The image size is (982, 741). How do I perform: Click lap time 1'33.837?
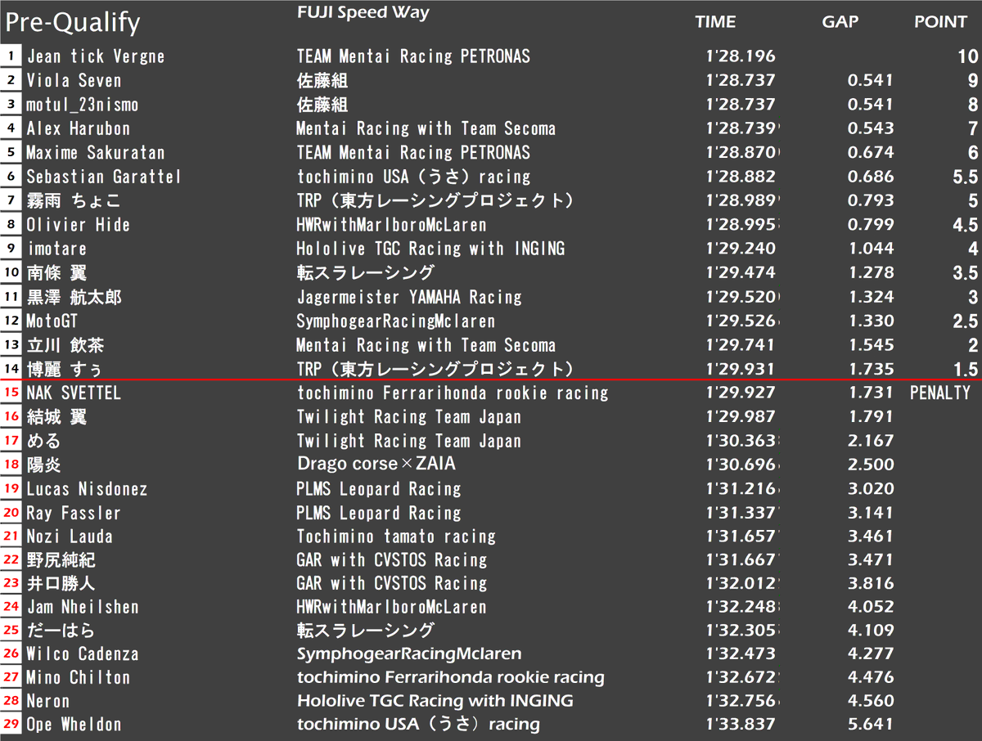(x=740, y=725)
